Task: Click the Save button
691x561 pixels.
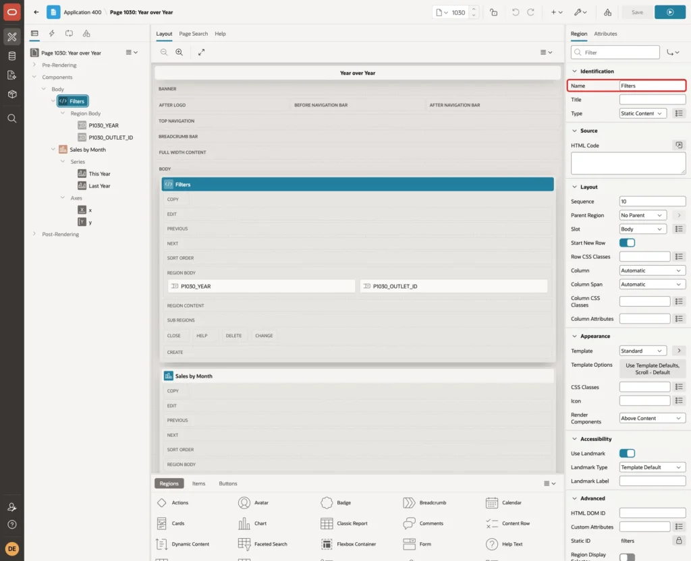Action: pos(637,12)
